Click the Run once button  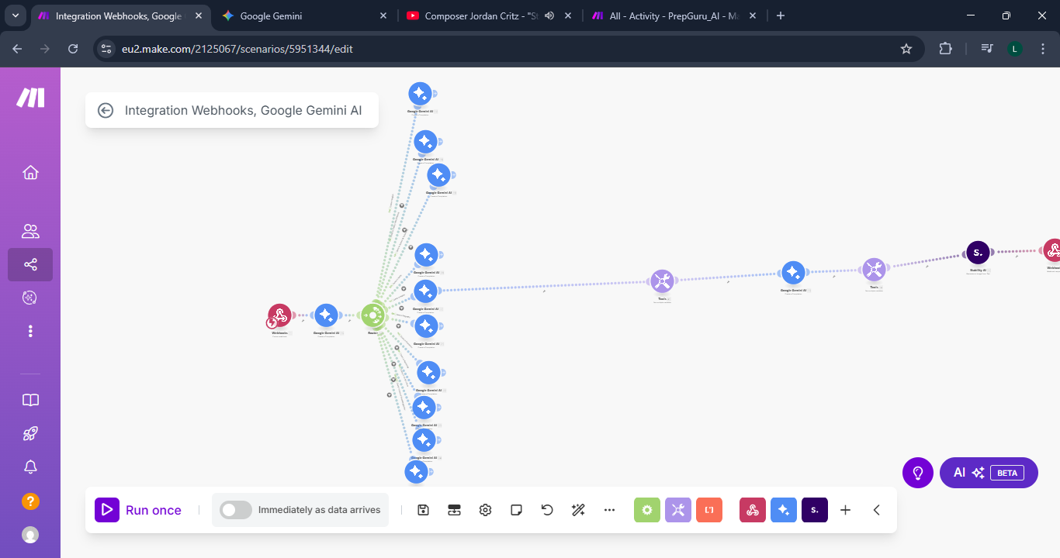point(138,510)
